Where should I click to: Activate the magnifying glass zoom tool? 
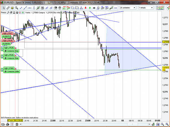16,8
